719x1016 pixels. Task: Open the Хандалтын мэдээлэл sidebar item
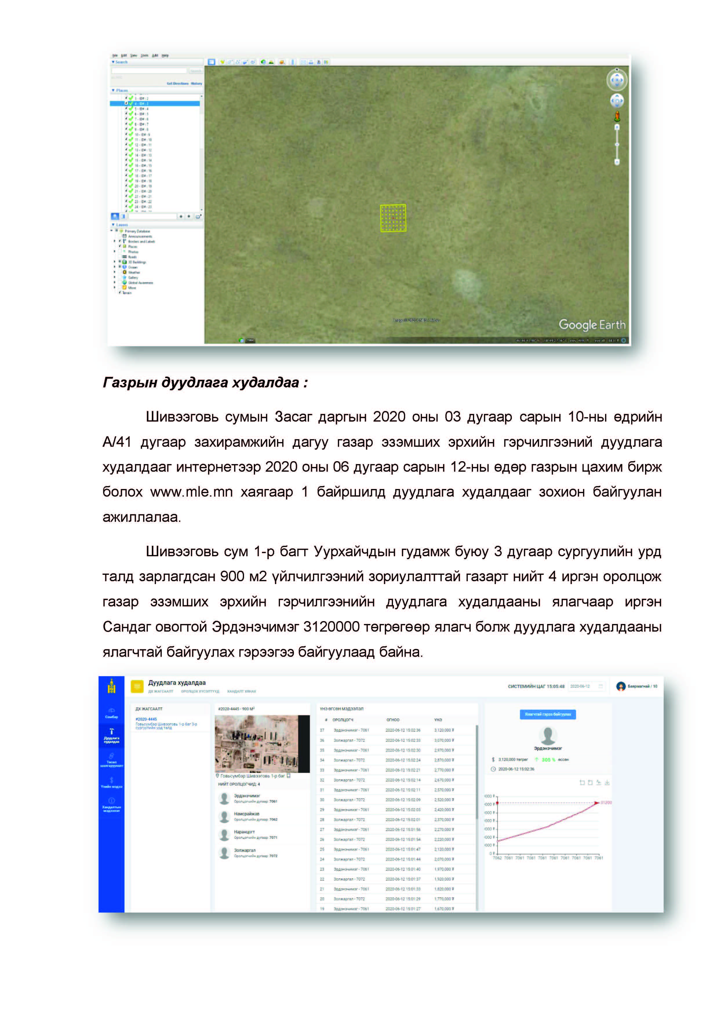(112, 805)
